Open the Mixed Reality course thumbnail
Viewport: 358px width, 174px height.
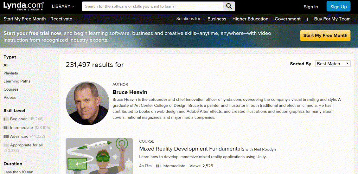pyautogui.click(x=99, y=156)
